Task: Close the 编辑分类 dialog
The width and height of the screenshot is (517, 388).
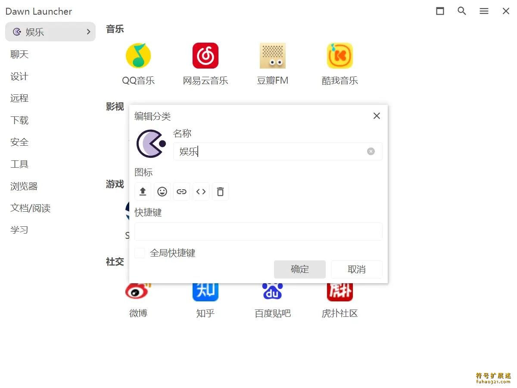Action: pos(377,116)
